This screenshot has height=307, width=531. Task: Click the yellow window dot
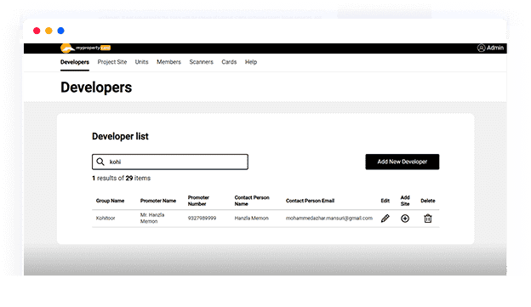coord(49,31)
